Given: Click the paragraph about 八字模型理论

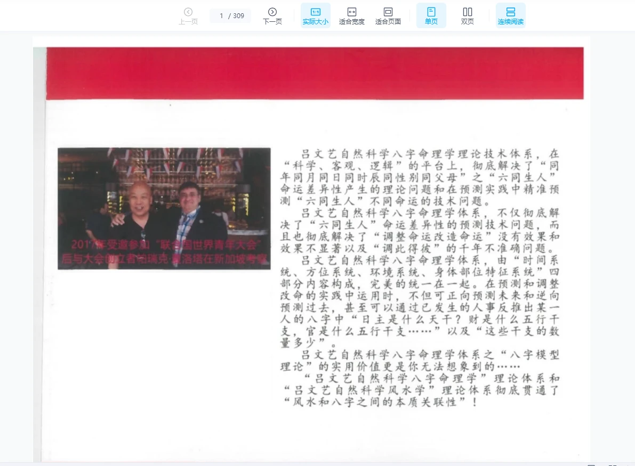Looking at the screenshot, I should [x=420, y=361].
